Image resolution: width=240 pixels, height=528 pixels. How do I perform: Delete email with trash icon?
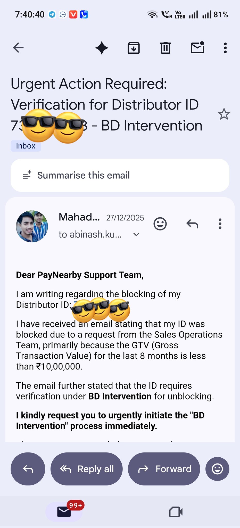click(165, 48)
